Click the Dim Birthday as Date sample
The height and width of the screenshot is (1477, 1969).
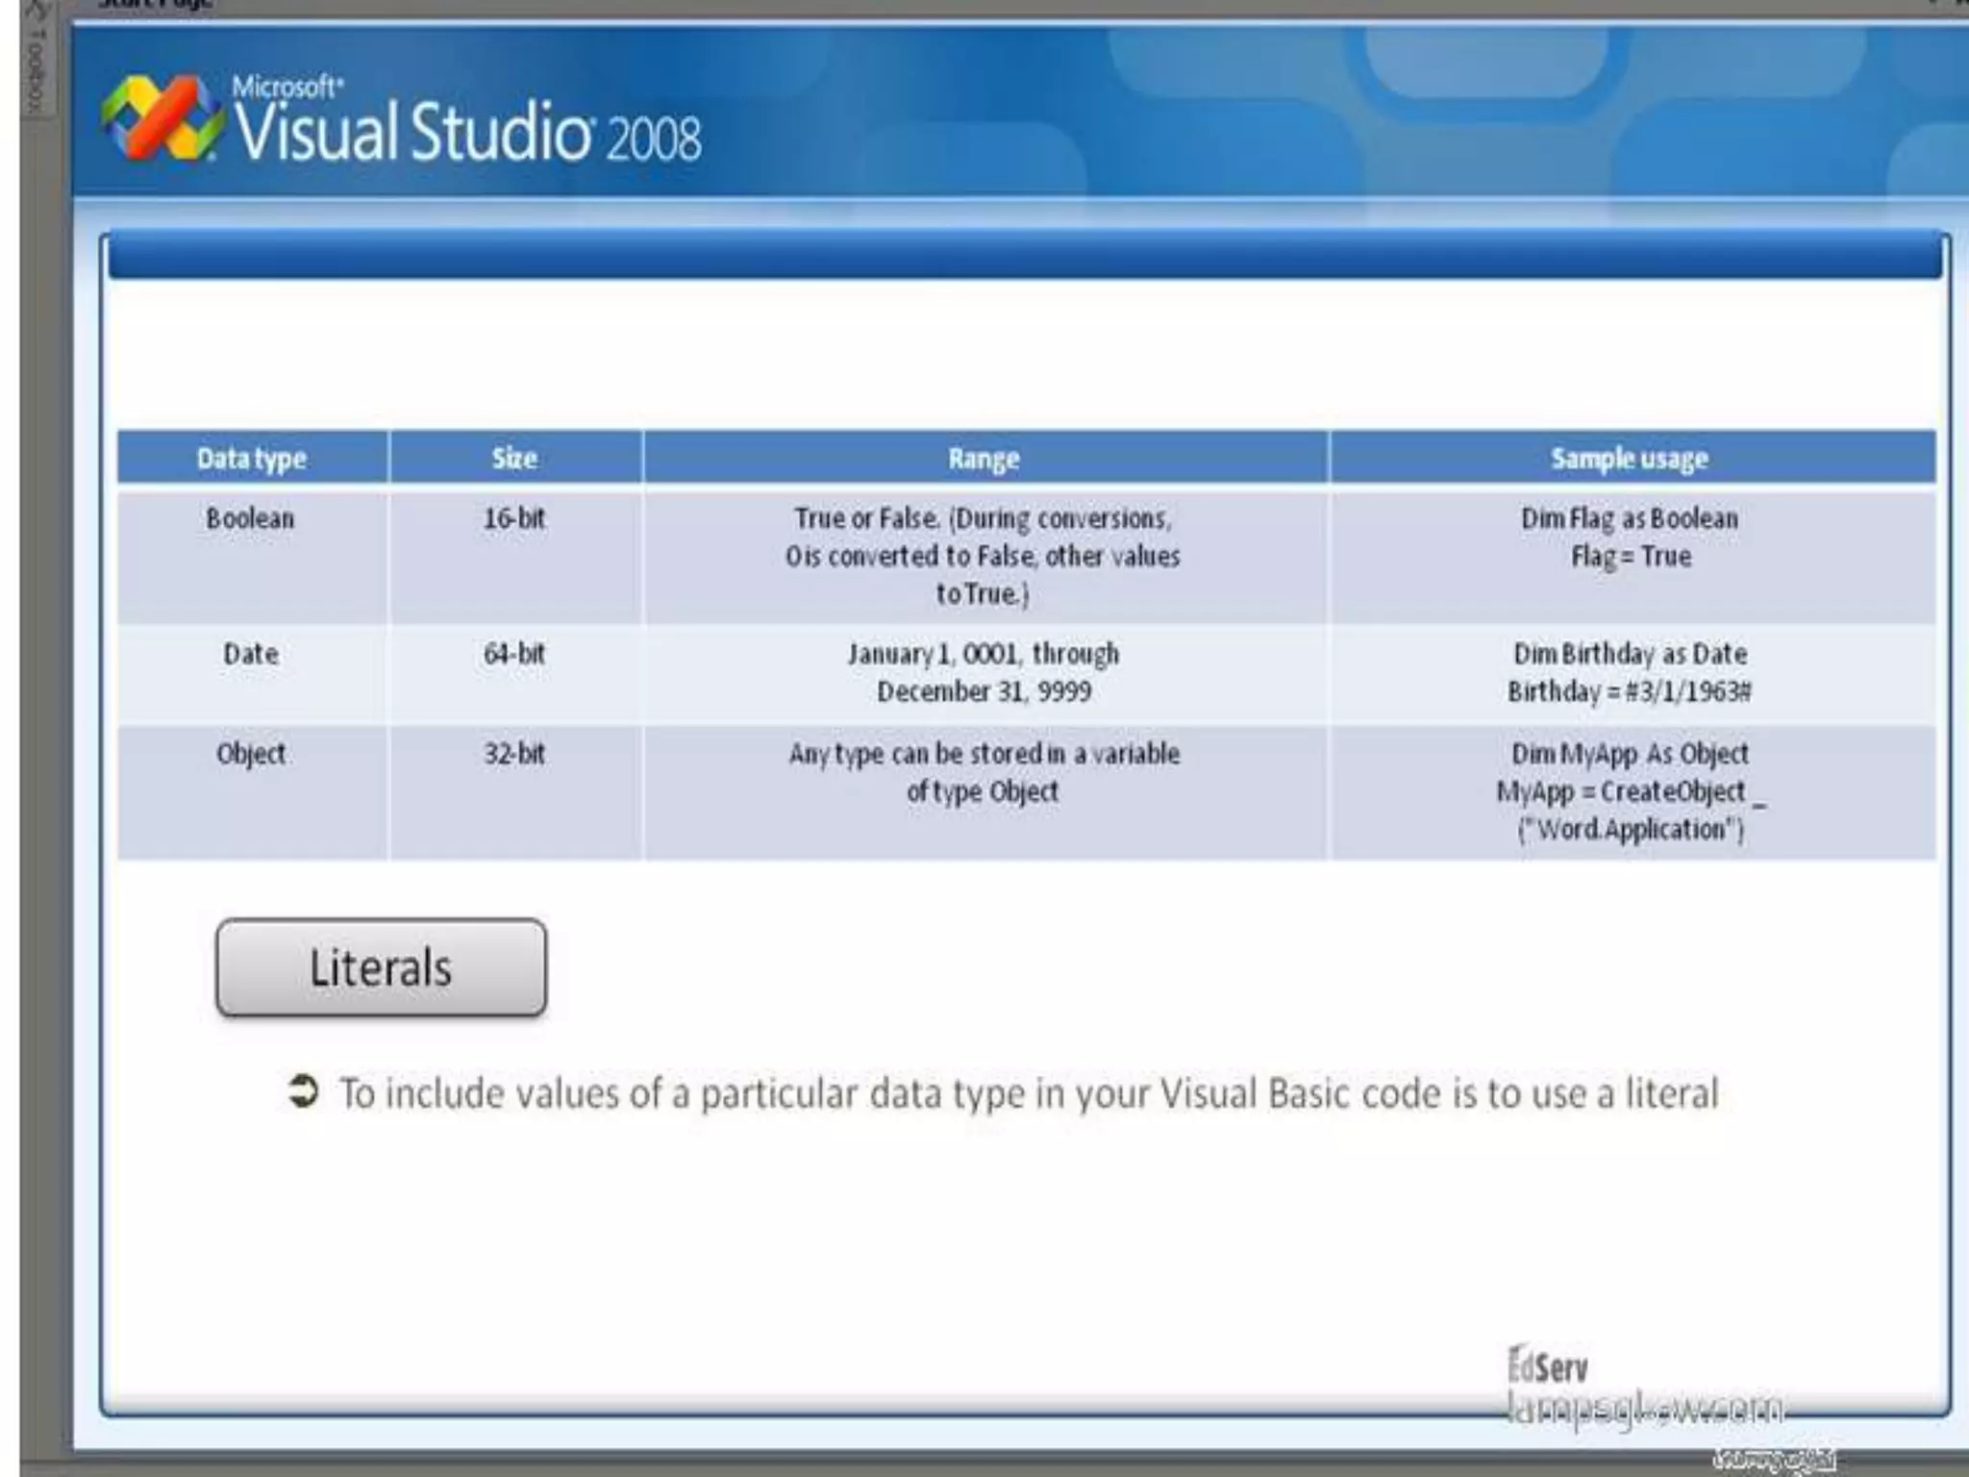point(1631,674)
